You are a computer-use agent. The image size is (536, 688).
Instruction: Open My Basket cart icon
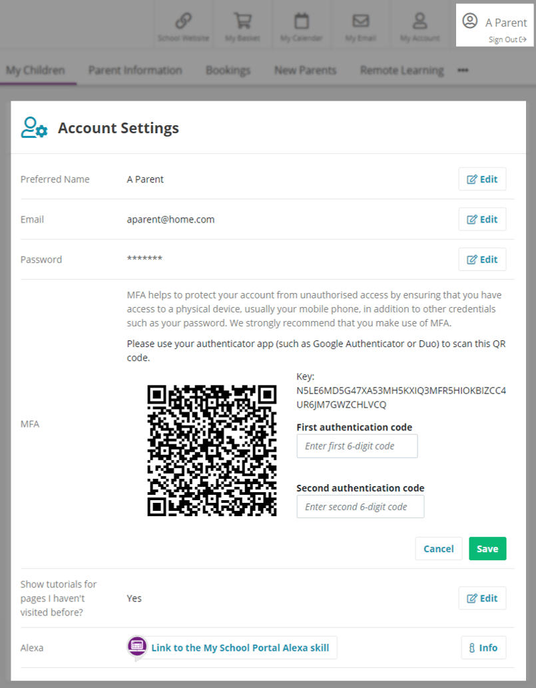point(240,21)
